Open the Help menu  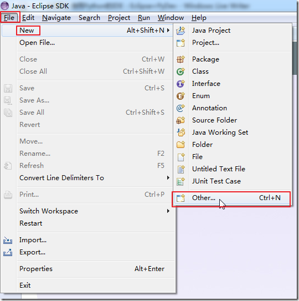pos(199,18)
